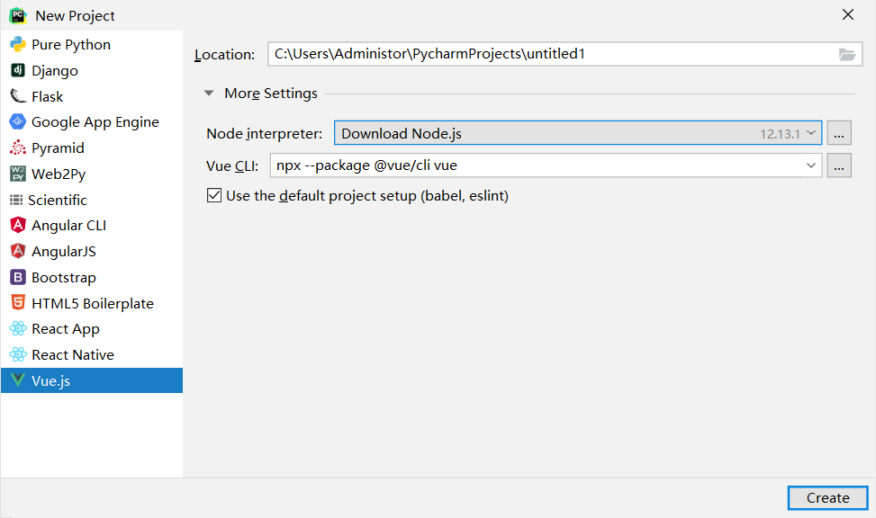The width and height of the screenshot is (876, 518).
Task: Click the Web2Py project icon
Action: [x=18, y=174]
